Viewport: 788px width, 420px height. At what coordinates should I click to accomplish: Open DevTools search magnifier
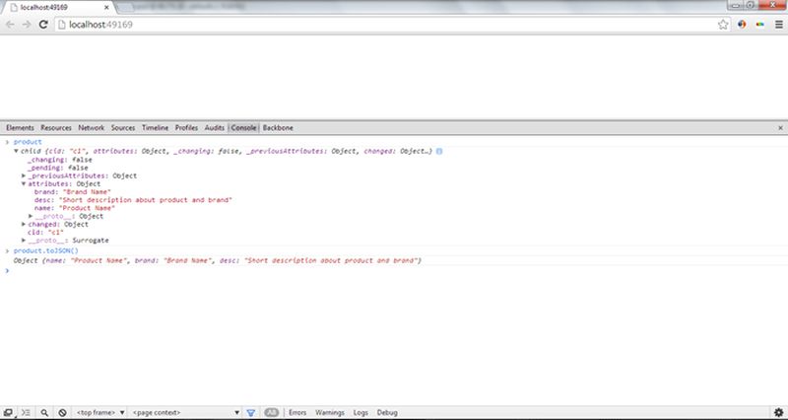(44, 412)
